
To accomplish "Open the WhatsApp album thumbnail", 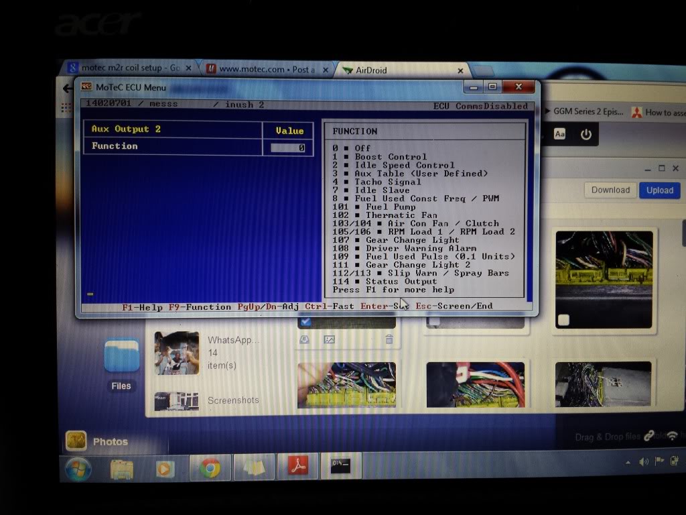I will pos(177,353).
